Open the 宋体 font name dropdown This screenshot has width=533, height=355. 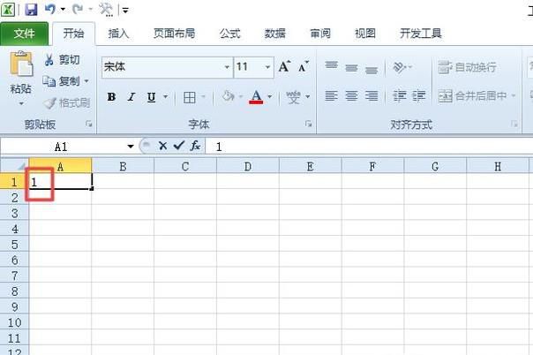click(x=227, y=67)
